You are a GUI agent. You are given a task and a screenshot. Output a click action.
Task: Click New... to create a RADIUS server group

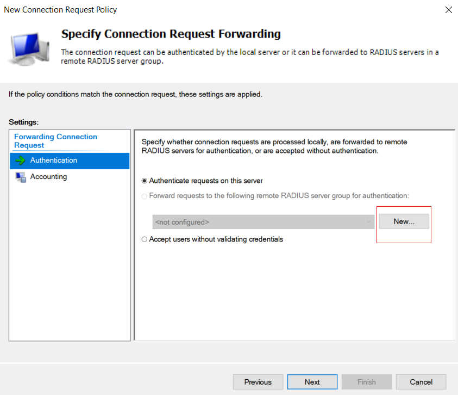click(x=404, y=221)
